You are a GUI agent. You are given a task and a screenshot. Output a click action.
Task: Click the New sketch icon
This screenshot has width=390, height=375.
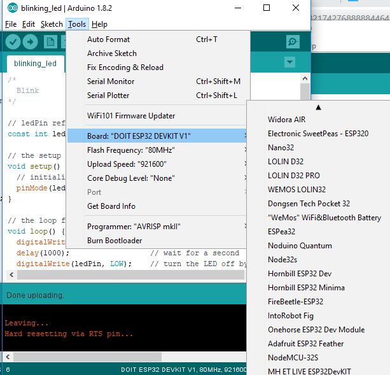50,41
